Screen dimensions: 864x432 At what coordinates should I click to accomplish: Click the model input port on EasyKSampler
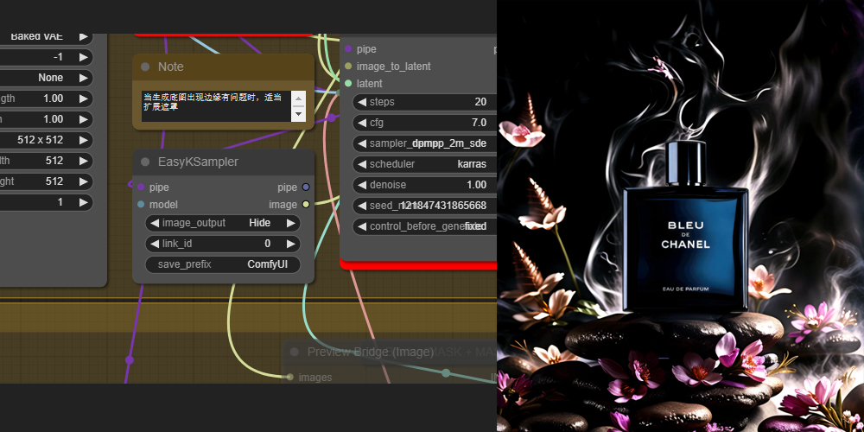click(x=141, y=205)
